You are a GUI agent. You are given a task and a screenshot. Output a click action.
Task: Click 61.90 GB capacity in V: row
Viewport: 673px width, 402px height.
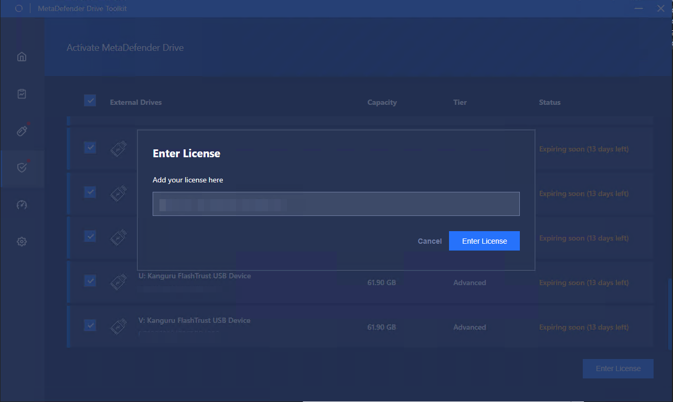point(381,327)
